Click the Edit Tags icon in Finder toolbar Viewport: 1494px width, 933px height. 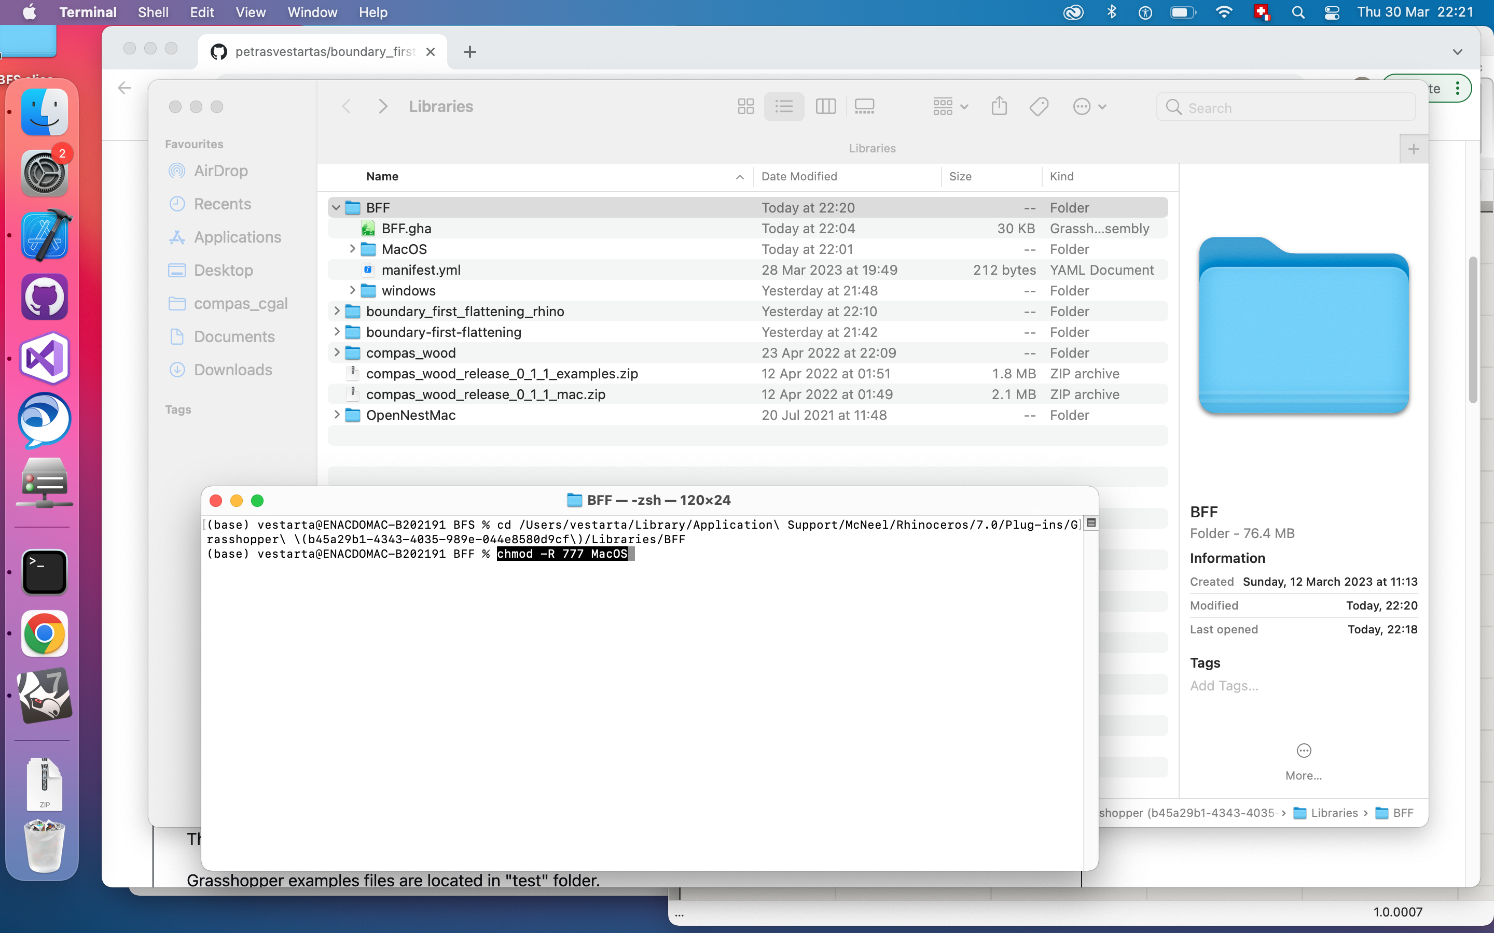coord(1039,107)
